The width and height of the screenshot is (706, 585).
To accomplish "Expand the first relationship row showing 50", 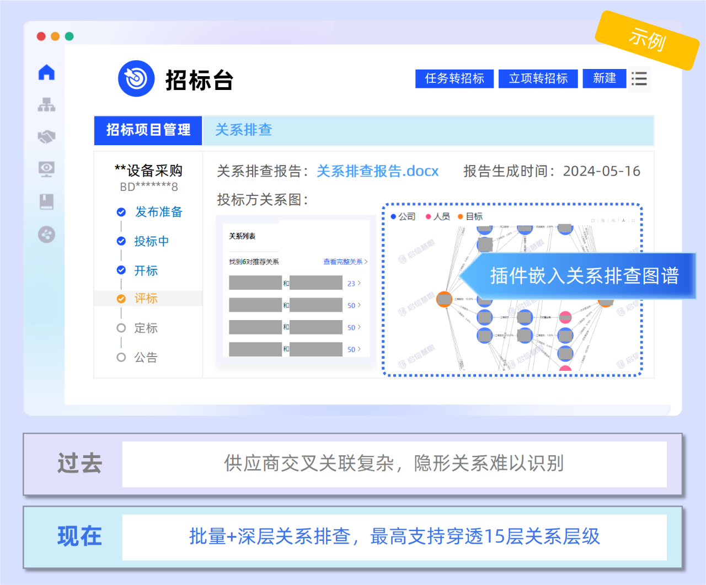I will pyautogui.click(x=354, y=305).
